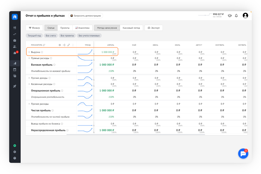
Task: Expand the Выручка row
Action: point(29,52)
